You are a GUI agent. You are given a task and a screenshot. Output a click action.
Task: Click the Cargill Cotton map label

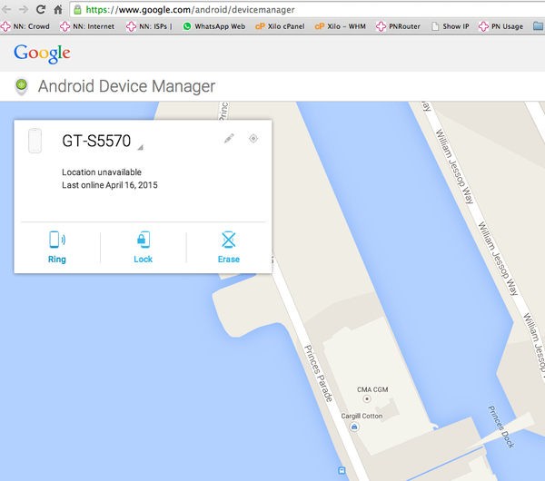362,416
